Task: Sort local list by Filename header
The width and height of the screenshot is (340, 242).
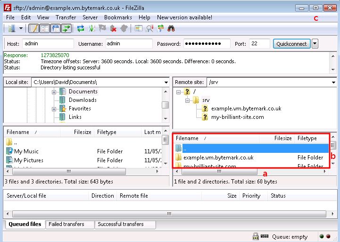Action: click(x=32, y=132)
